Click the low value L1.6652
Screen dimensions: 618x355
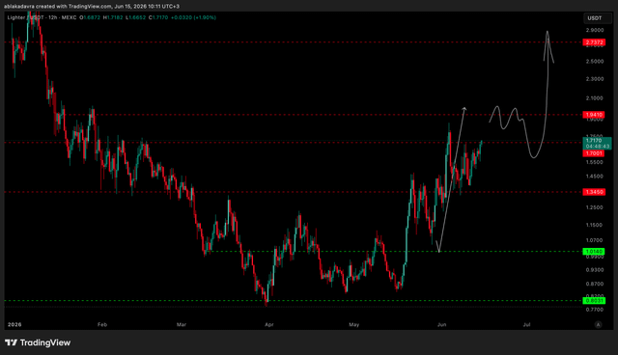tap(135, 17)
